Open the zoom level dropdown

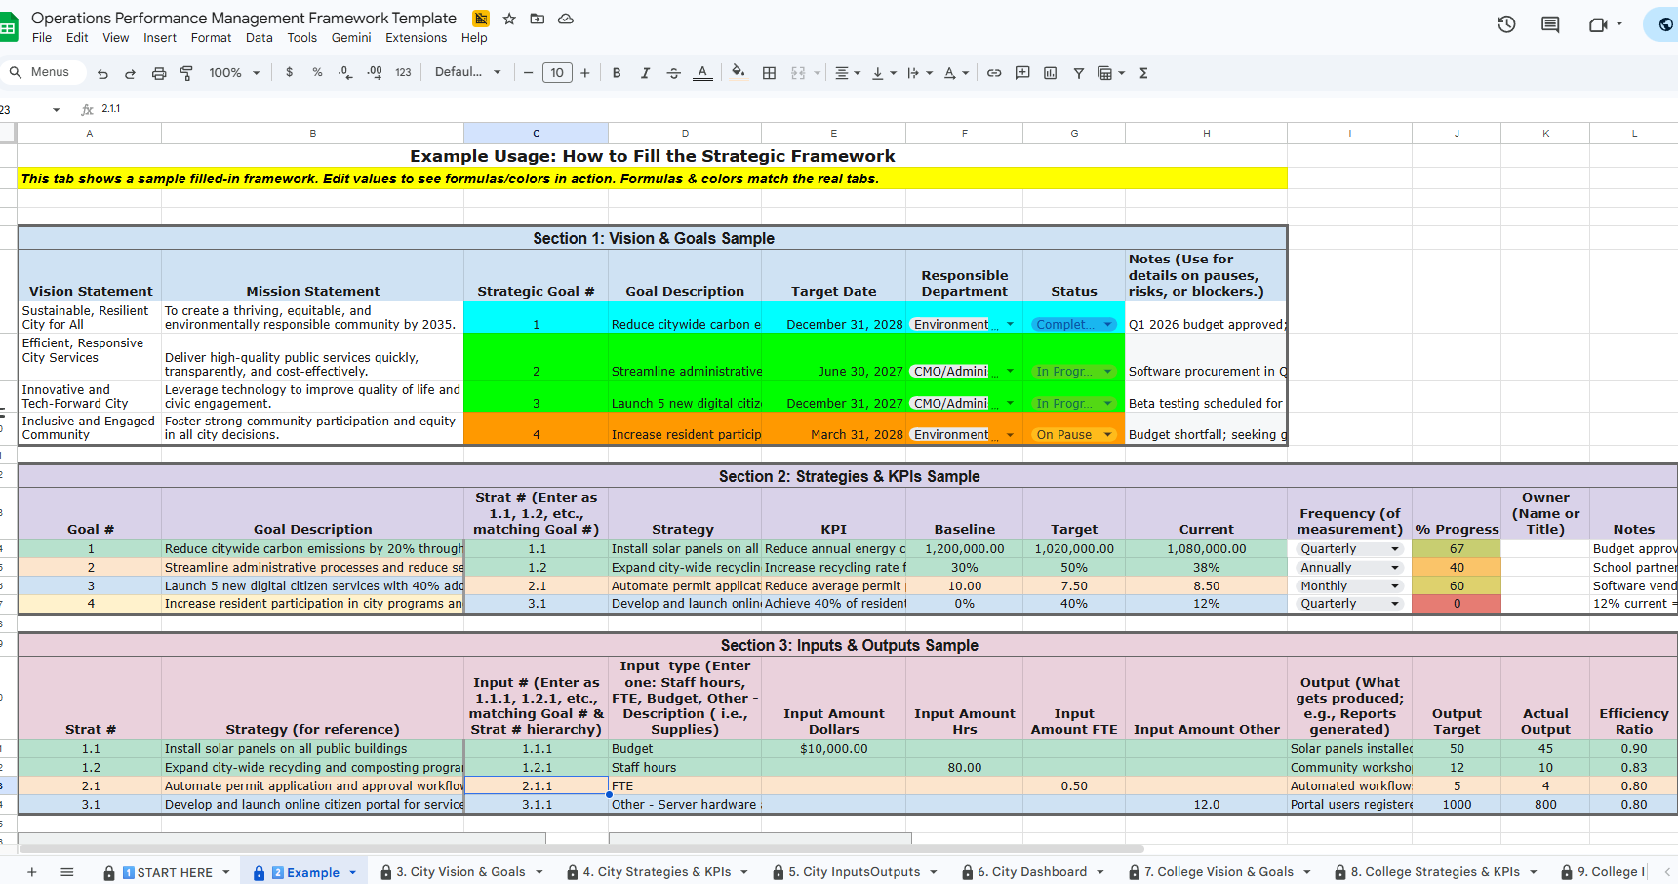(234, 72)
